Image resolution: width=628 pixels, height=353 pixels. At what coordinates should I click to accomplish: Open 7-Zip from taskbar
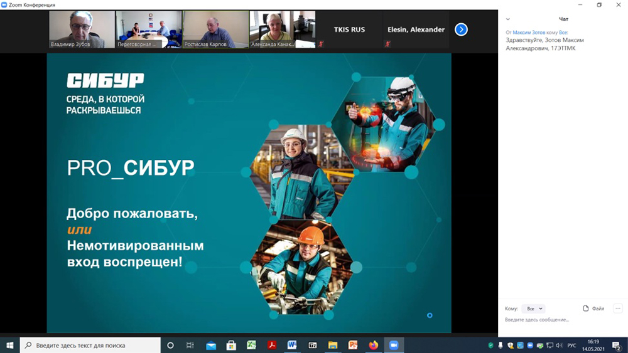pos(312,345)
